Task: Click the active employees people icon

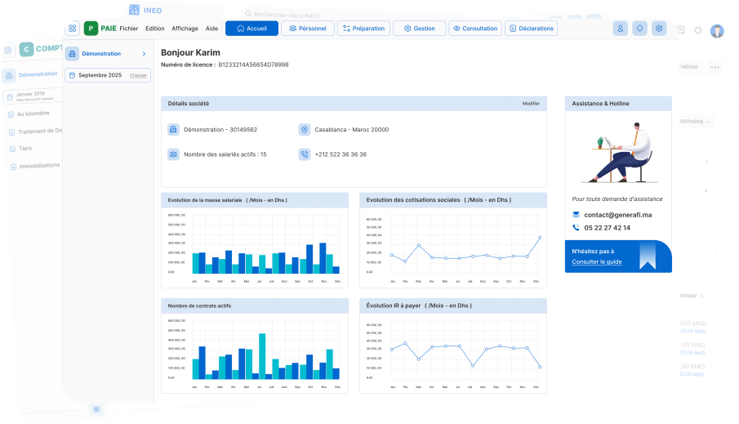Action: 173,154
